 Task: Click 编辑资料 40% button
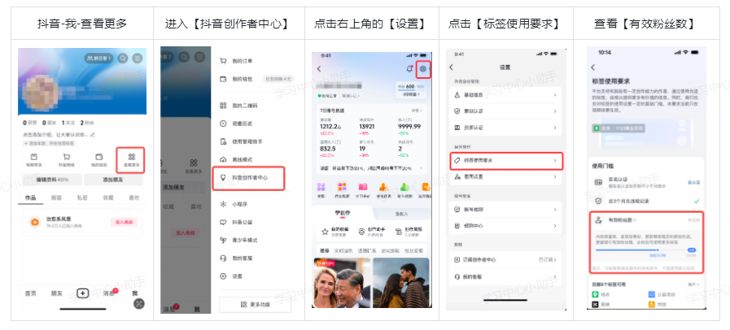(x=52, y=180)
